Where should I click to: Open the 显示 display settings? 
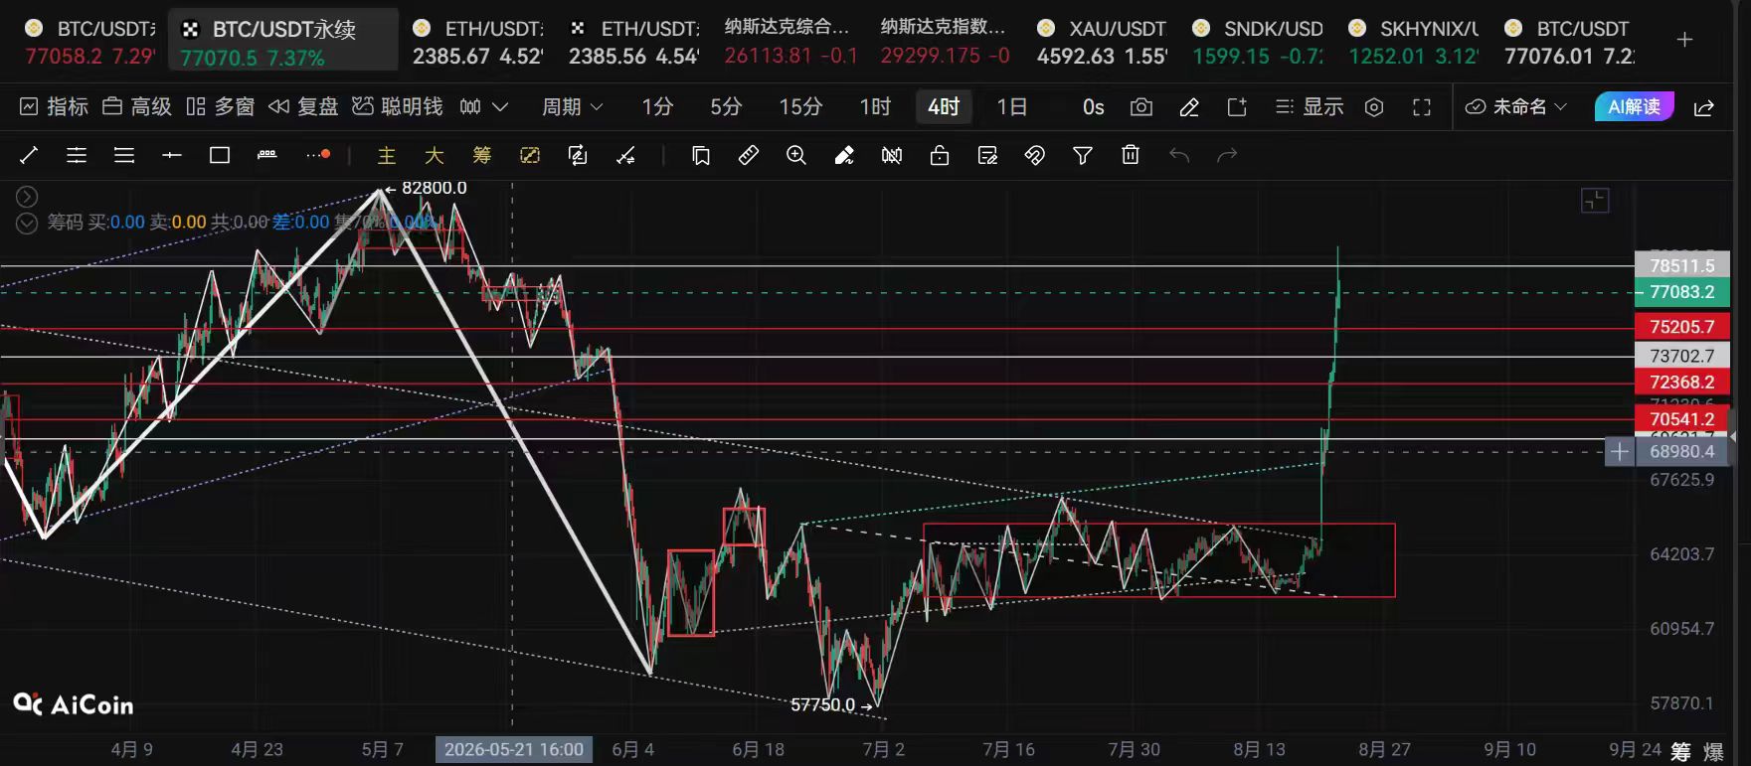(x=1310, y=106)
